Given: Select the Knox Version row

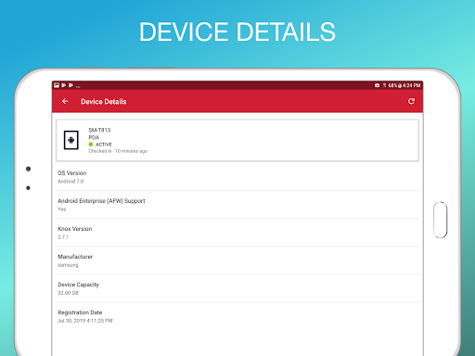Looking at the screenshot, I should click(237, 233).
